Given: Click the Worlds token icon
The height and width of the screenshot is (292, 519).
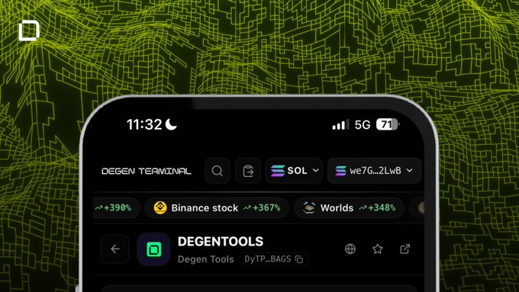Looking at the screenshot, I should click(309, 207).
